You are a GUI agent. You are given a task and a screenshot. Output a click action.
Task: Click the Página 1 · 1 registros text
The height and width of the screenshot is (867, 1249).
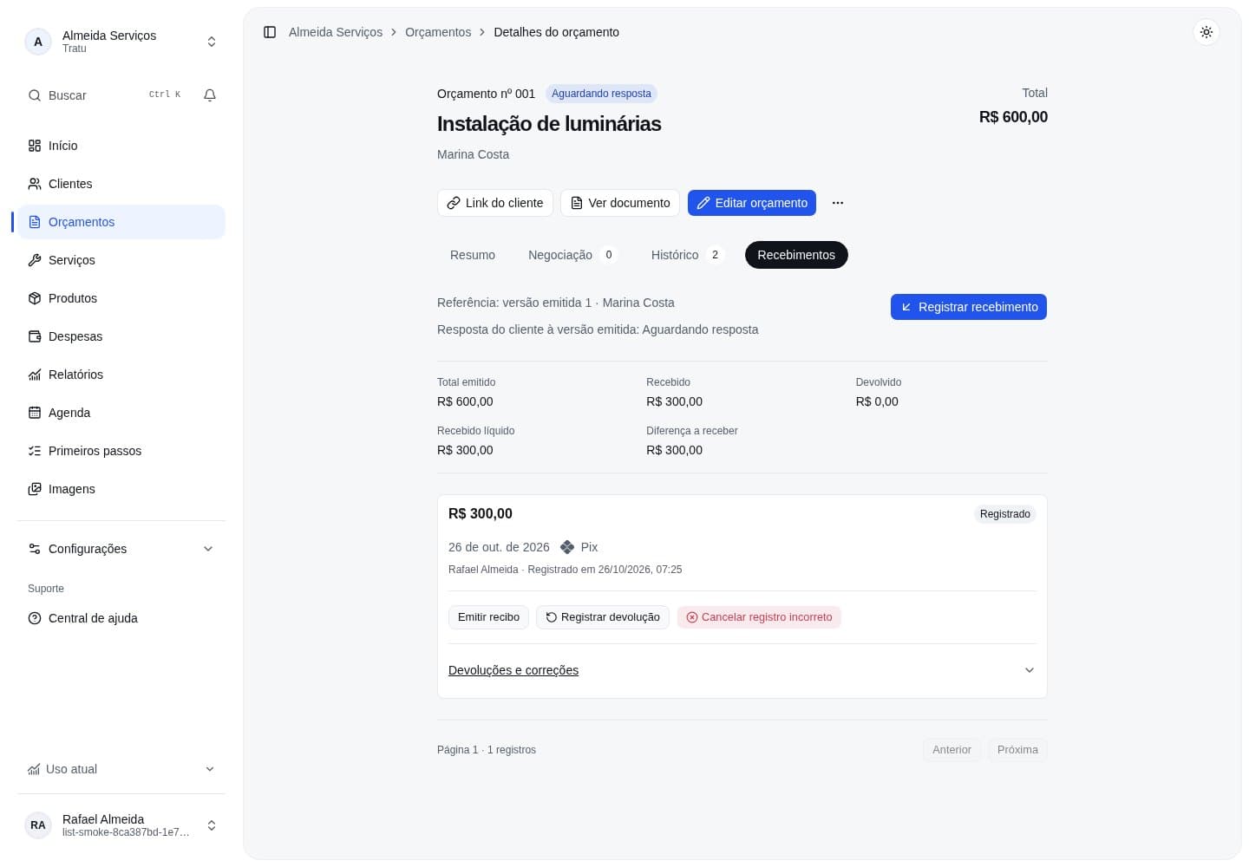(487, 750)
